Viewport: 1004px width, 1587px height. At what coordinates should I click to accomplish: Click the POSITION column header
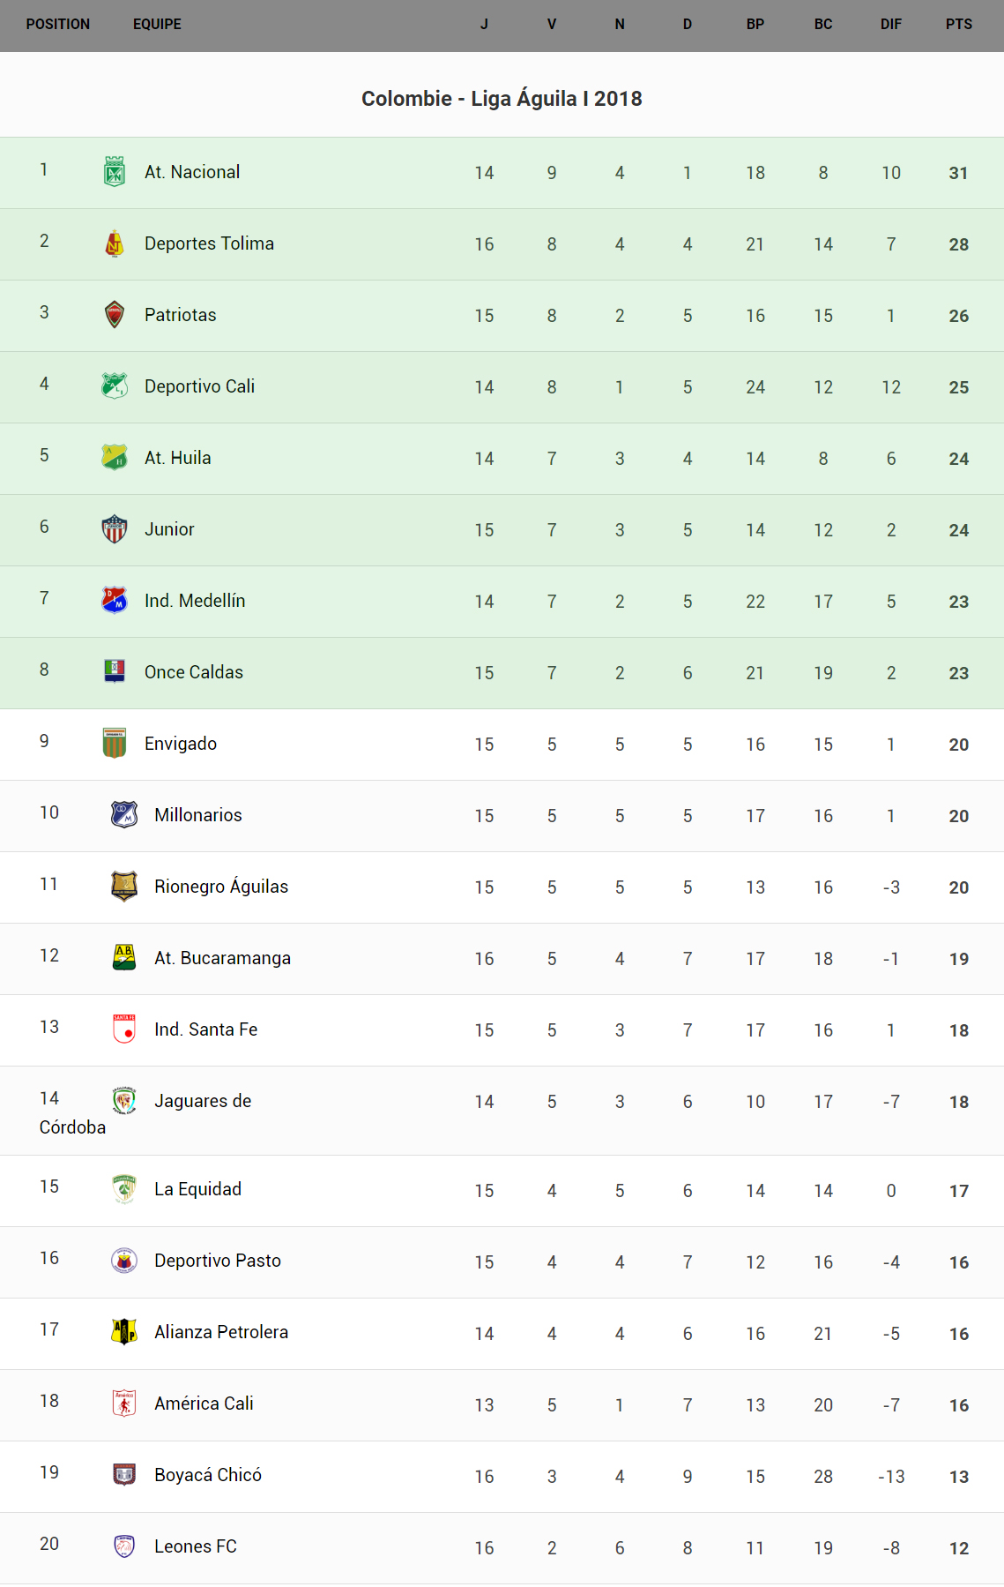58,25
